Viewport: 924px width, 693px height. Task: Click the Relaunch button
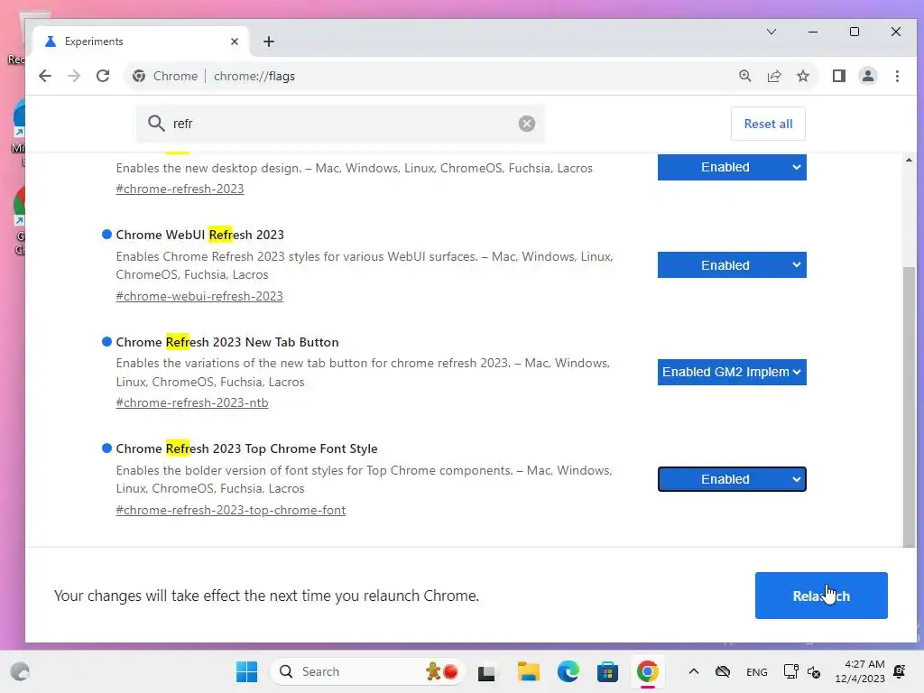(821, 596)
